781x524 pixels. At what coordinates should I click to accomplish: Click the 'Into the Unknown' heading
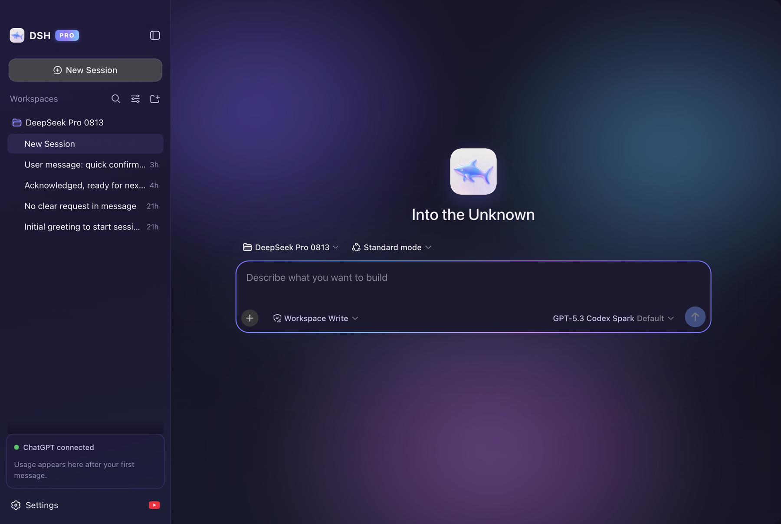click(x=473, y=215)
